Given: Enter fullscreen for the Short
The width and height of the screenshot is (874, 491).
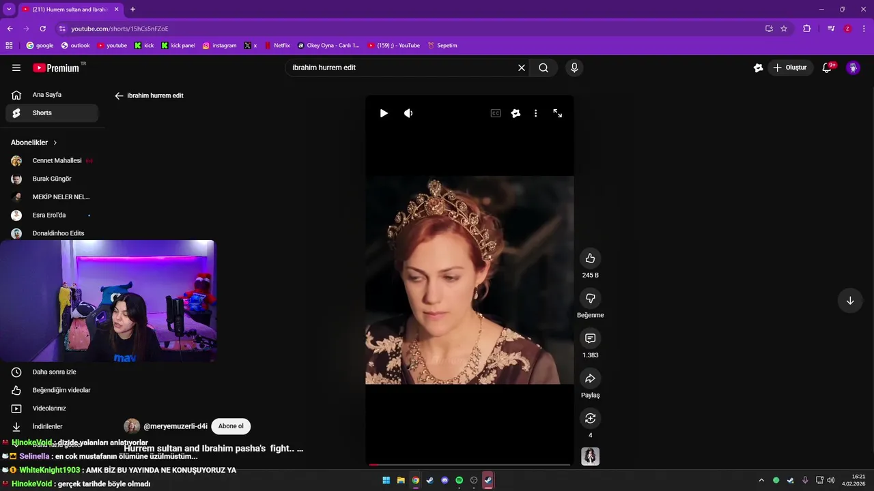Looking at the screenshot, I should click(x=558, y=113).
